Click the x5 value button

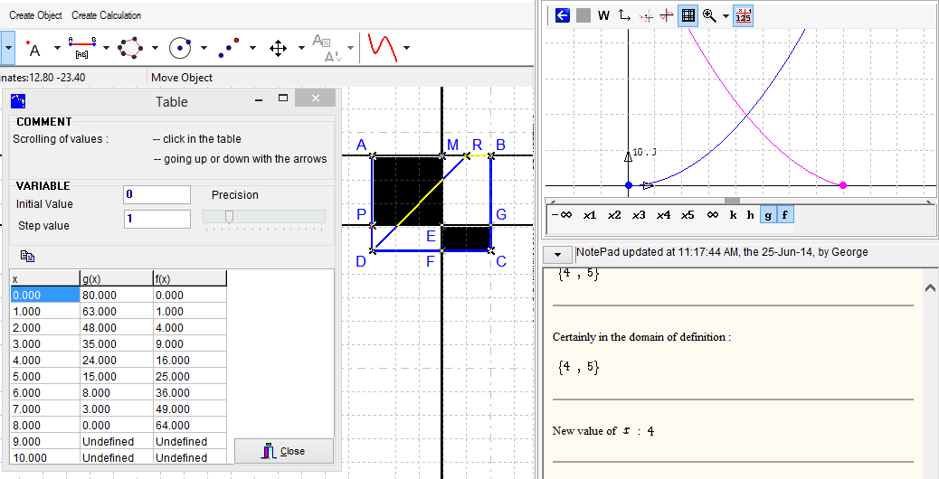coord(688,215)
